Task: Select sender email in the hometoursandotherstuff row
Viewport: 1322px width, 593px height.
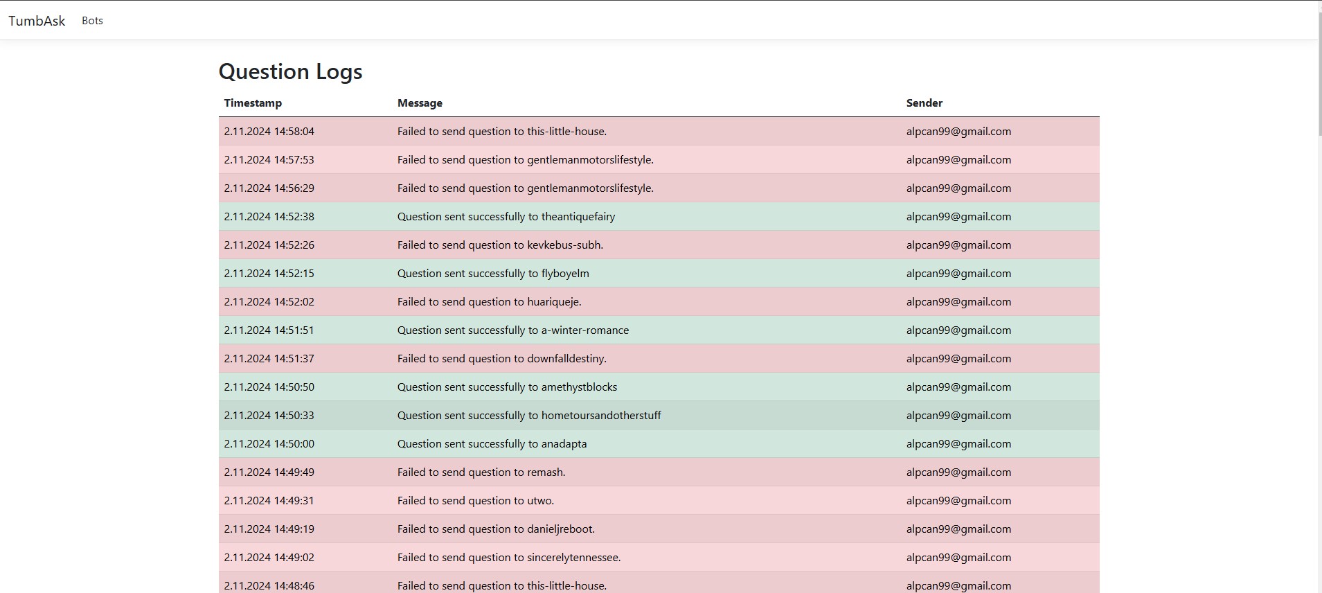Action: click(x=958, y=416)
